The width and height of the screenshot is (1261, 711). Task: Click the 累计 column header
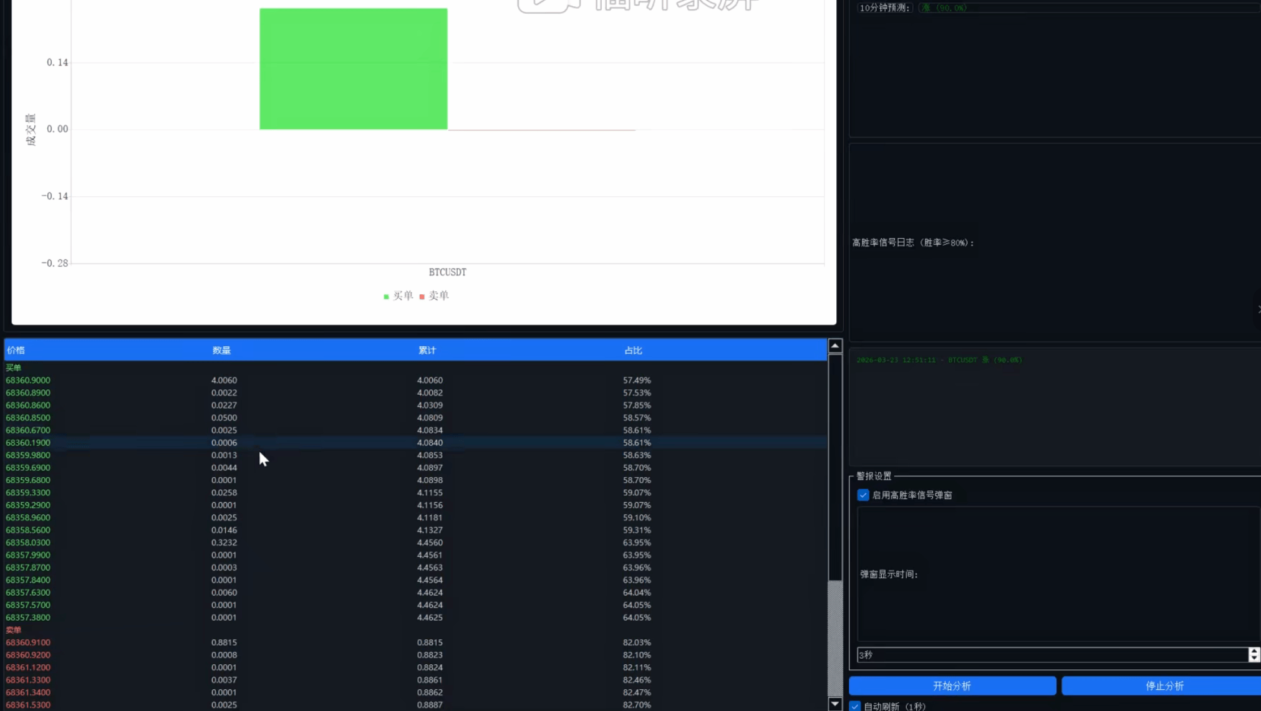[427, 351]
